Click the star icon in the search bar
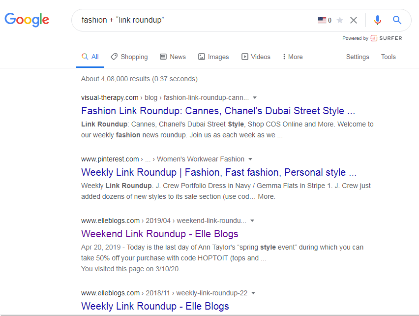 (340, 20)
